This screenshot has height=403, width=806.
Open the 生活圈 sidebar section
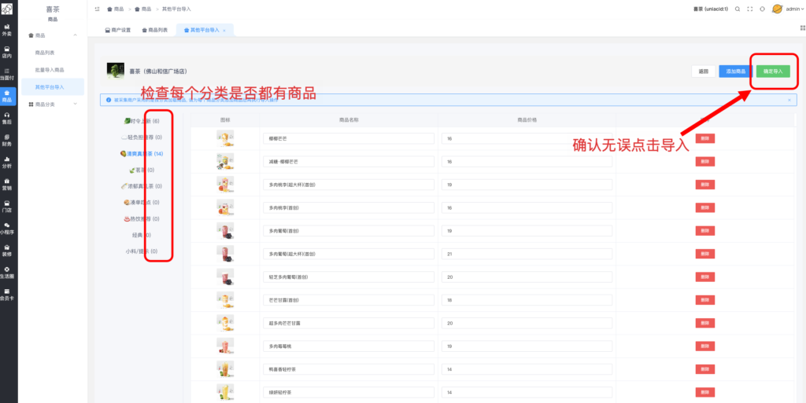[6, 273]
